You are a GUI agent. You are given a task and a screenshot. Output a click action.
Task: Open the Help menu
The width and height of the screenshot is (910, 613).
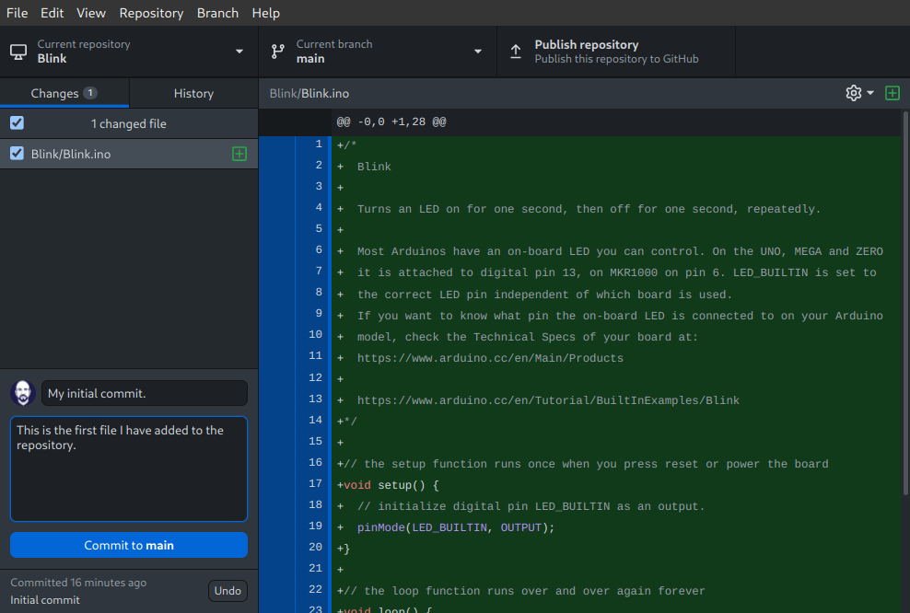[x=266, y=13]
